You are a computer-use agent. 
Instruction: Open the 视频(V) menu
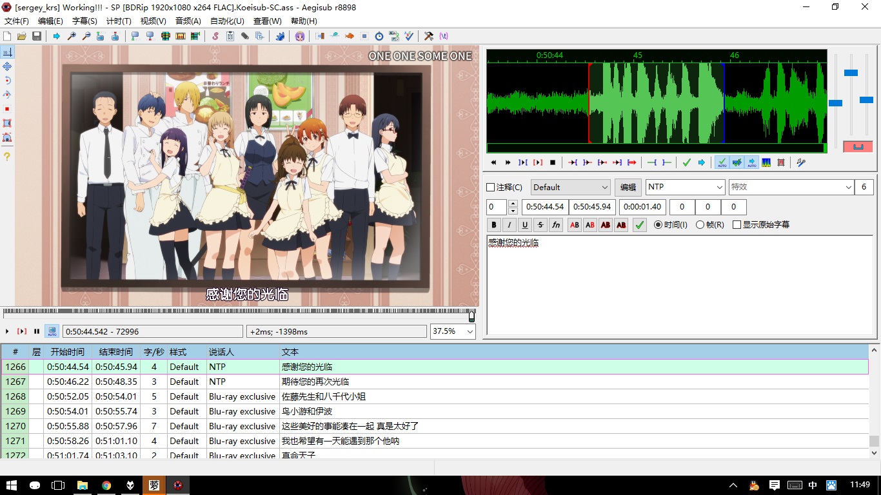point(153,21)
